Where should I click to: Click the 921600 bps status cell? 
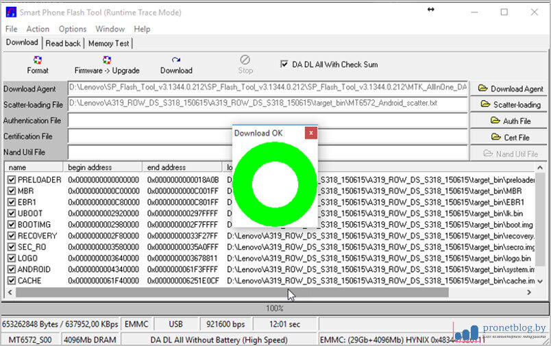coord(225,324)
